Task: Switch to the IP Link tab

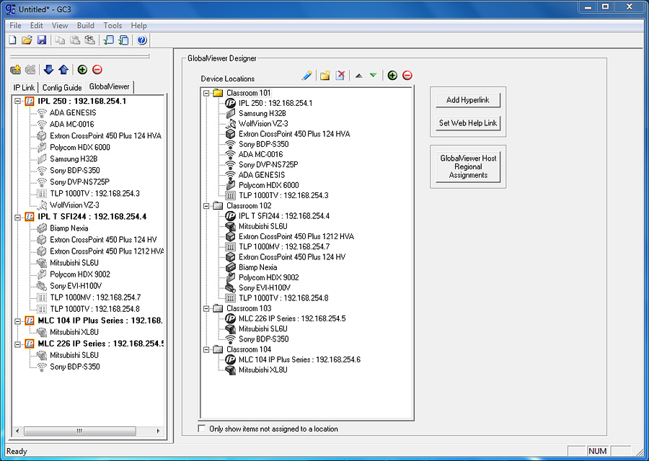Action: pos(24,88)
